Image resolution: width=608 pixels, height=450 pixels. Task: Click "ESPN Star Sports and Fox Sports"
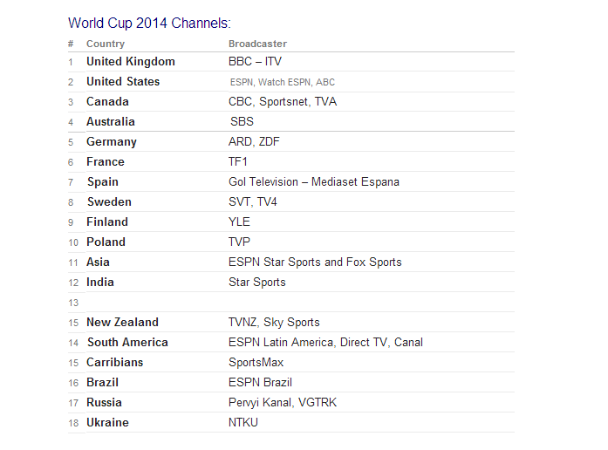[x=315, y=262]
